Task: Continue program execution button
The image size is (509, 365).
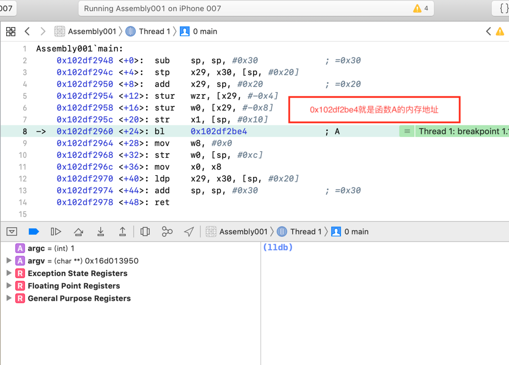Action: [x=56, y=232]
